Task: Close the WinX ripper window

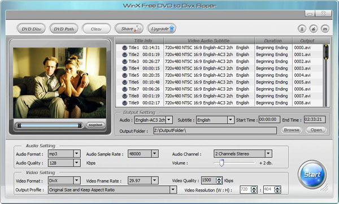Action: [x=323, y=14]
